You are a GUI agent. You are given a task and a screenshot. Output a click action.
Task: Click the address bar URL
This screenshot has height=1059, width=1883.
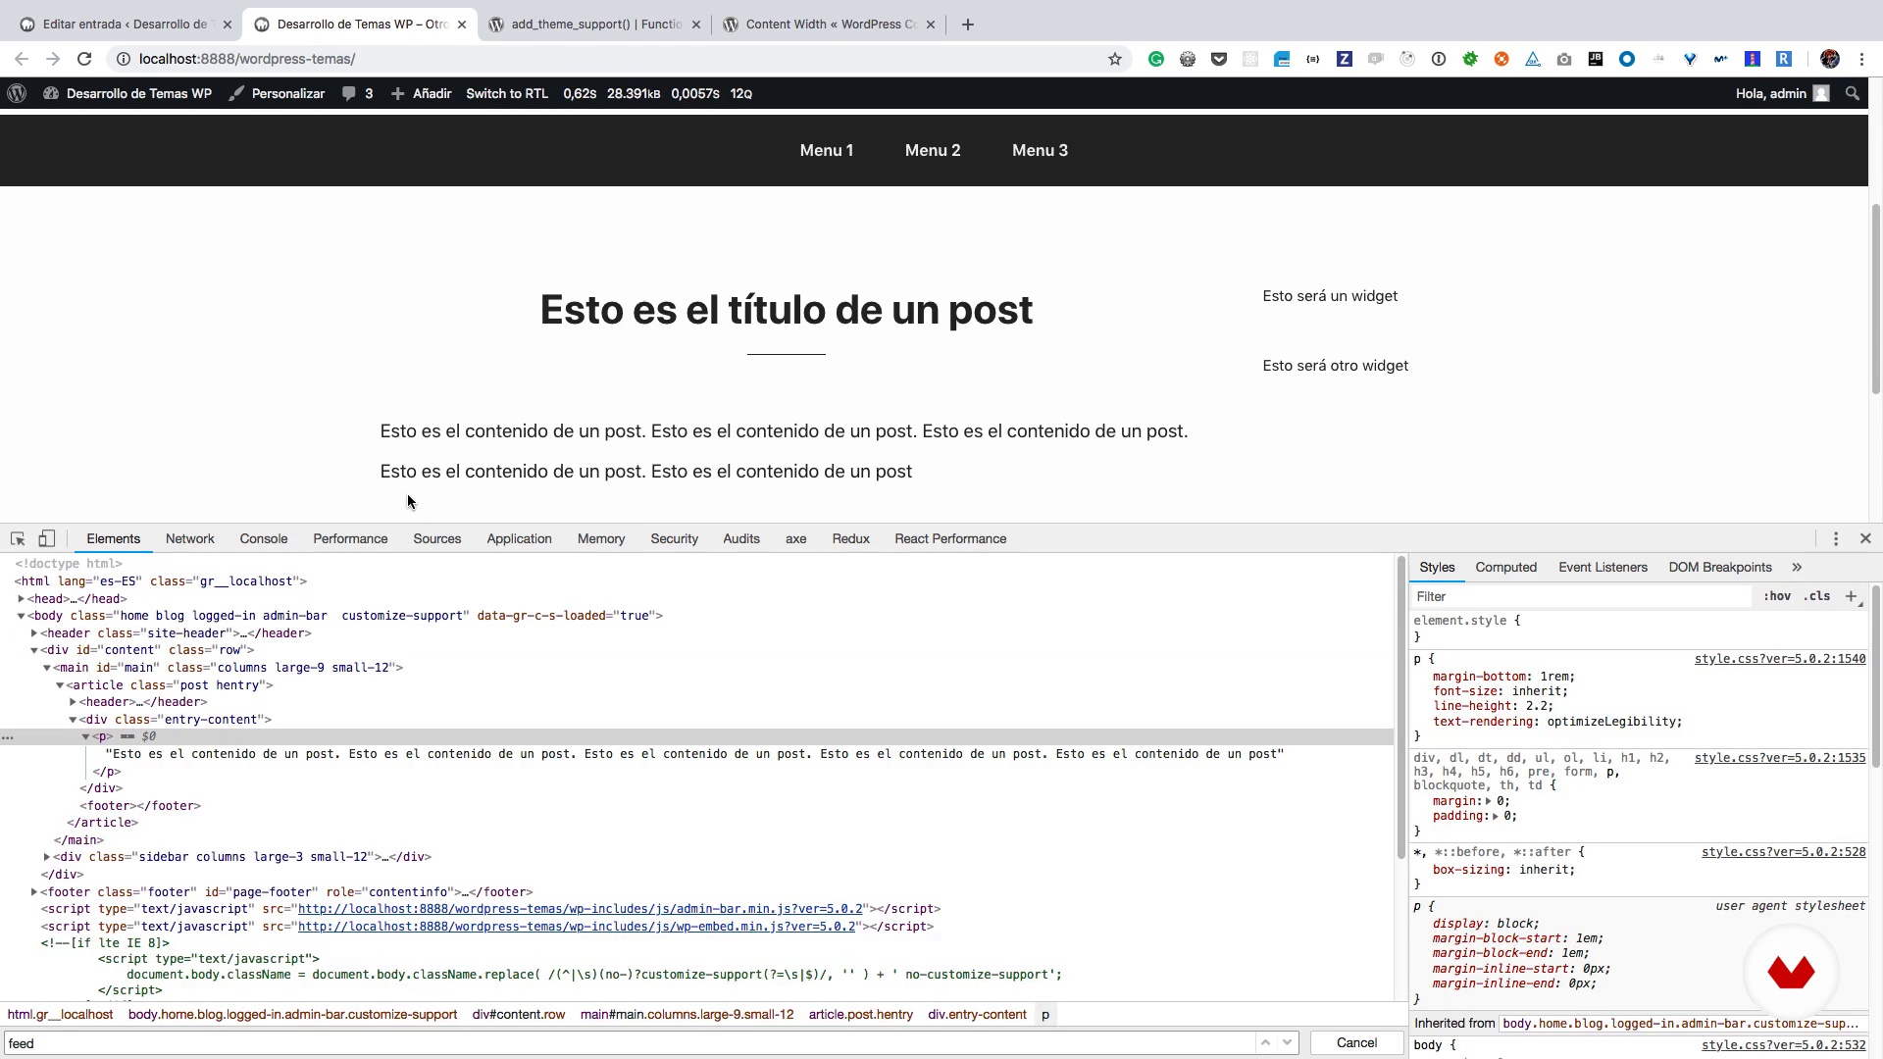click(x=247, y=59)
